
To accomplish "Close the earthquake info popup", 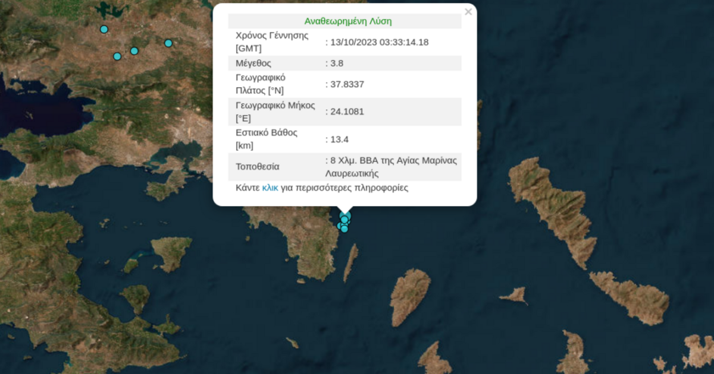I will (x=468, y=12).
